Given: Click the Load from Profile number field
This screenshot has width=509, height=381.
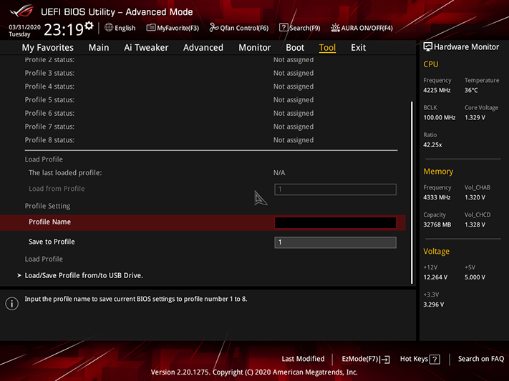Looking at the screenshot, I should click(335, 189).
